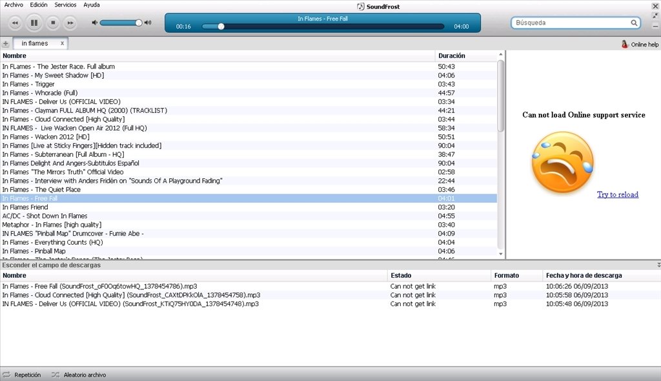Open Online help

(x=645, y=45)
